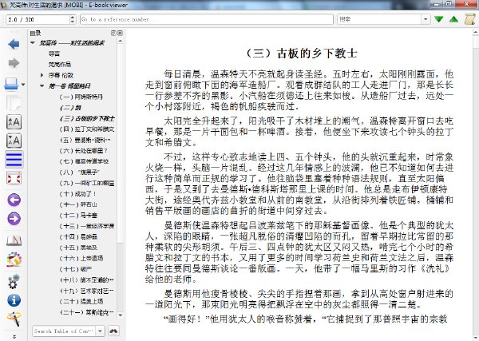Open the search history dropdown arrow
This screenshot has width=479, height=341.
(x=426, y=19)
